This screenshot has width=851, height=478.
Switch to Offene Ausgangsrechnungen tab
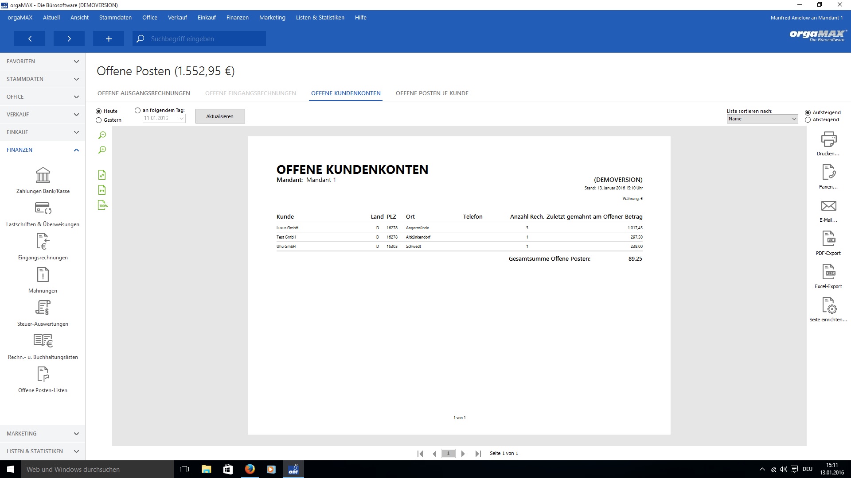click(x=144, y=93)
